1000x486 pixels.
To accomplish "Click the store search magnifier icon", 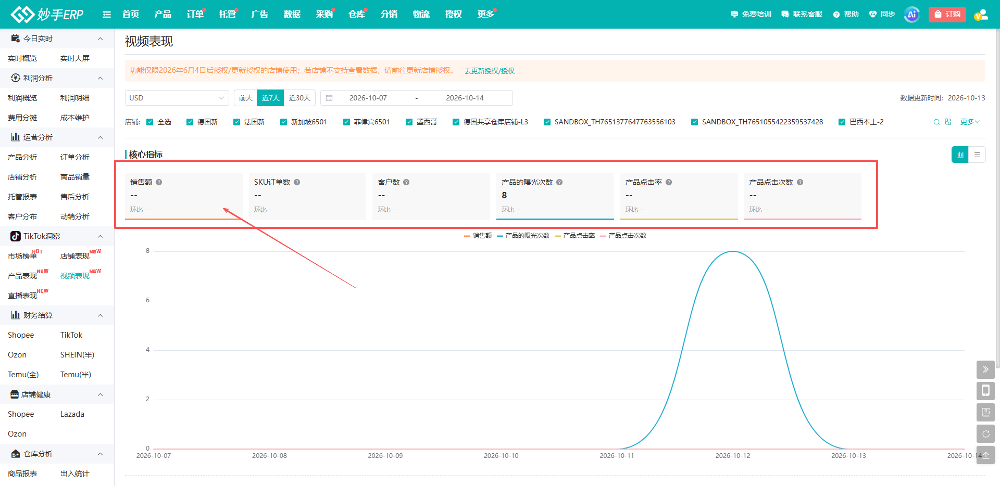I will tap(936, 122).
